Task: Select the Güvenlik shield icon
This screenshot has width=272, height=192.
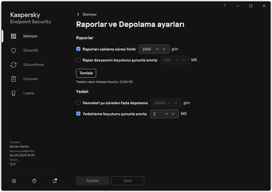Action: [x=13, y=50]
